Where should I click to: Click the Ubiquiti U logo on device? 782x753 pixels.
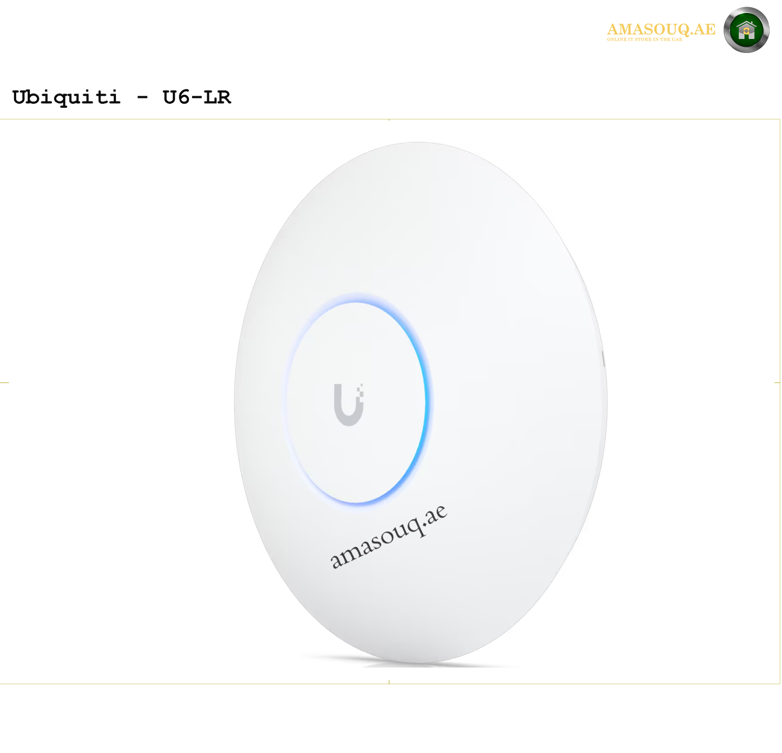pos(349,405)
